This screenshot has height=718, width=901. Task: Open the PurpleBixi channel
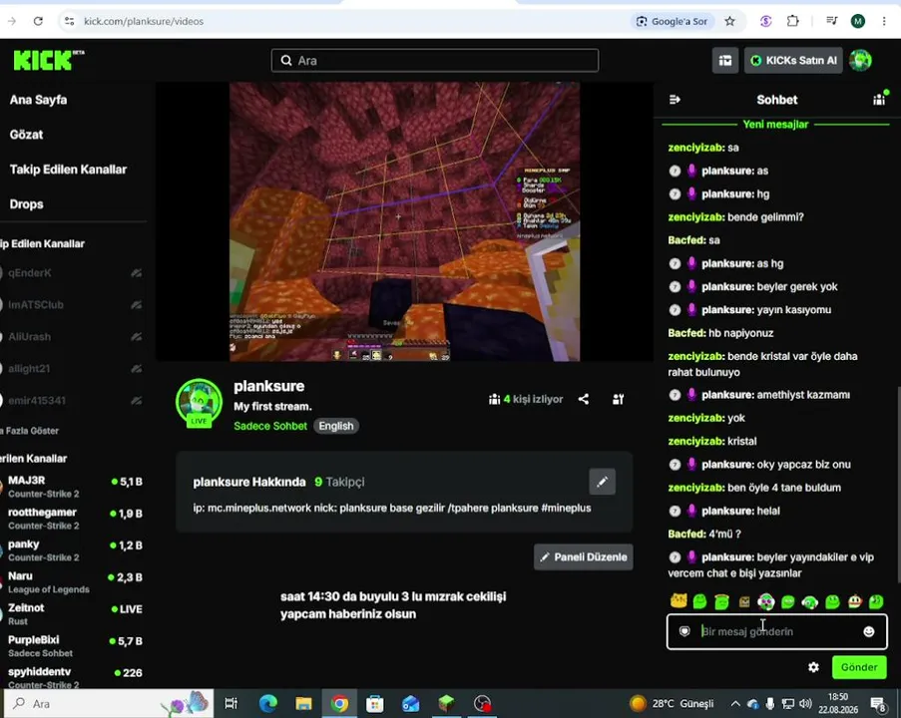pos(71,645)
